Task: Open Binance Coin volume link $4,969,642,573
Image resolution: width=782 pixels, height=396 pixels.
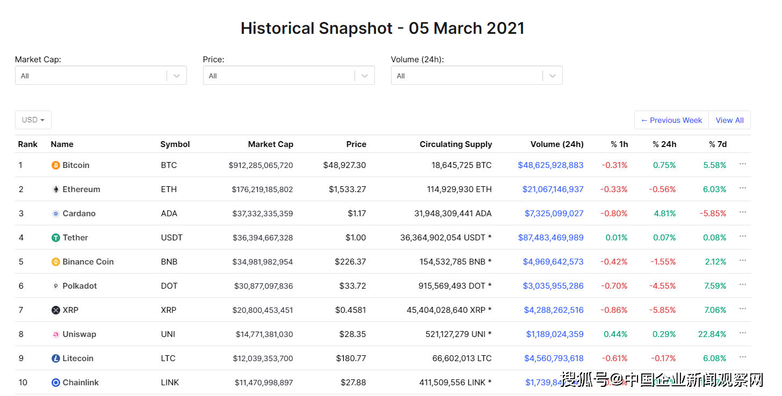Action: click(553, 262)
